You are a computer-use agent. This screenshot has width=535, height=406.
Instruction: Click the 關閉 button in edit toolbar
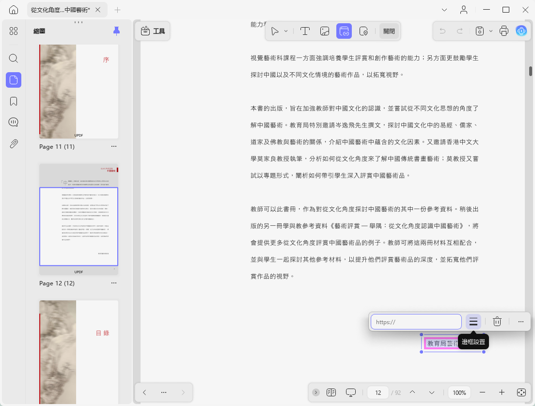click(x=389, y=31)
